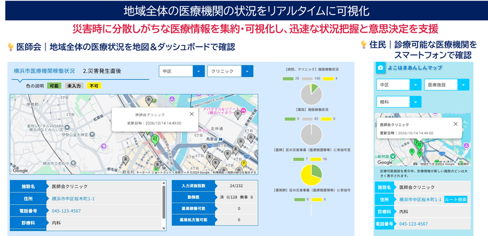Click the ルート検索 route search button
Viewport: 488px width, 236px height.
pyautogui.click(x=456, y=199)
